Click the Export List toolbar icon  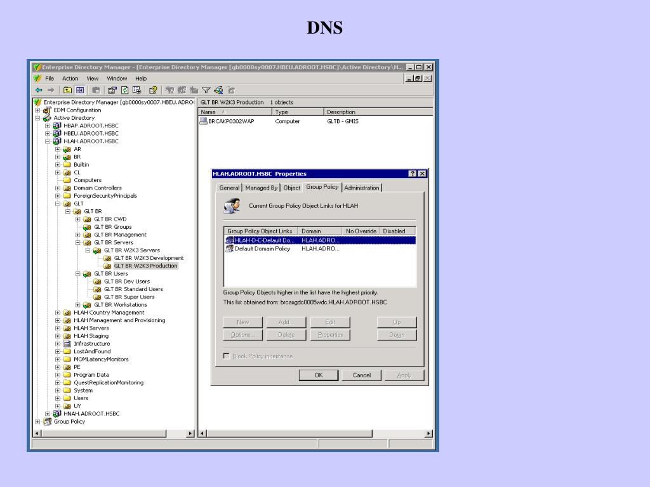click(137, 90)
